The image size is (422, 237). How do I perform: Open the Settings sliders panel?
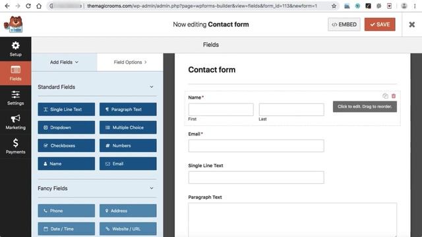coord(16,98)
